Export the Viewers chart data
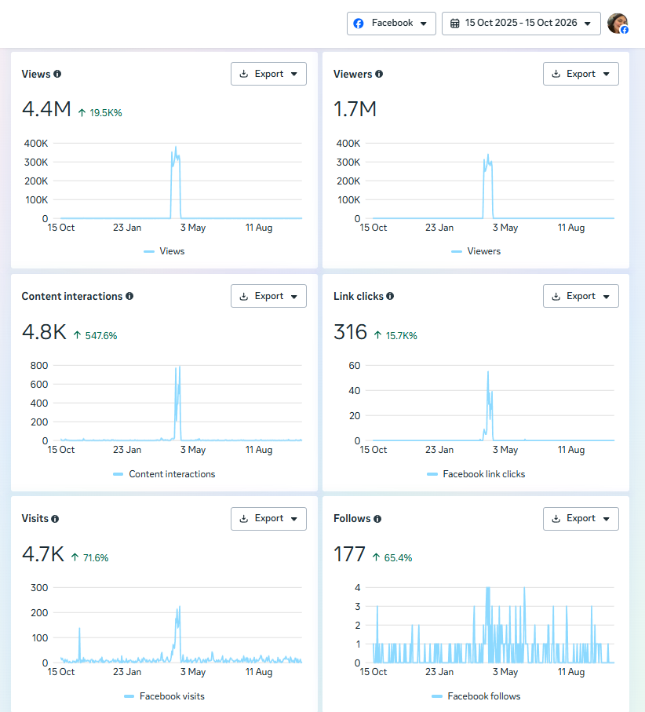The image size is (645, 712). (x=581, y=74)
